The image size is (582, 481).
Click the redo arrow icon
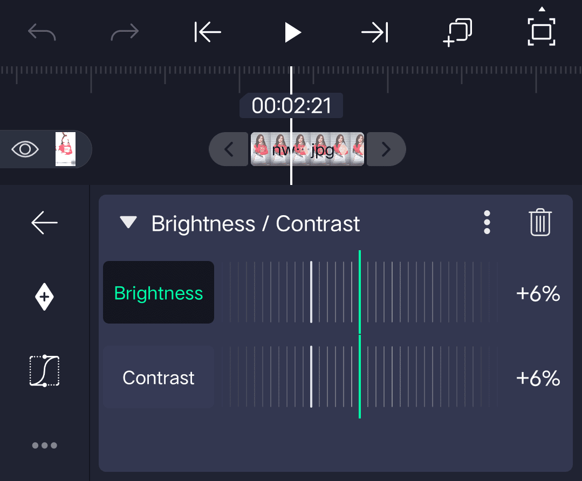(x=125, y=33)
